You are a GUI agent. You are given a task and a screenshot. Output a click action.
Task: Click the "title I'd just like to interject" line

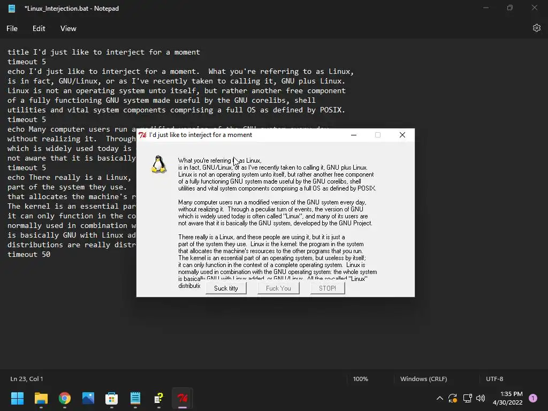pyautogui.click(x=104, y=52)
